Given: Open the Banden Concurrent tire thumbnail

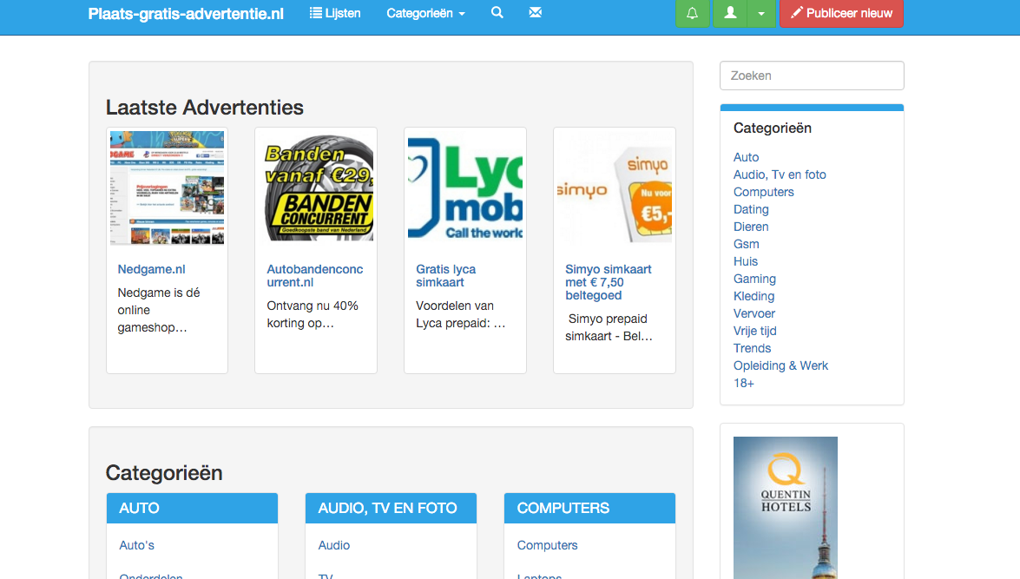Looking at the screenshot, I should 316,188.
